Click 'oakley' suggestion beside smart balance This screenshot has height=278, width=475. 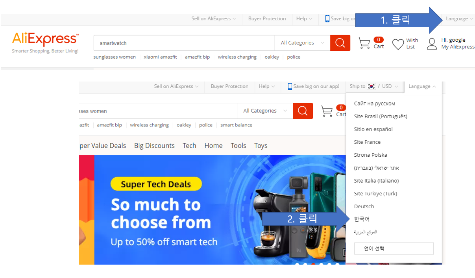click(x=184, y=125)
